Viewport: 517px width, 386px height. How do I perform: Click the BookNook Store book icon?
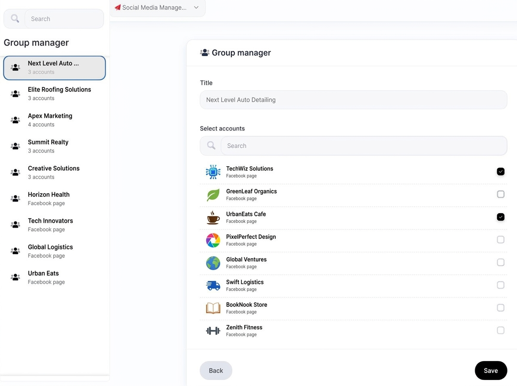213,308
